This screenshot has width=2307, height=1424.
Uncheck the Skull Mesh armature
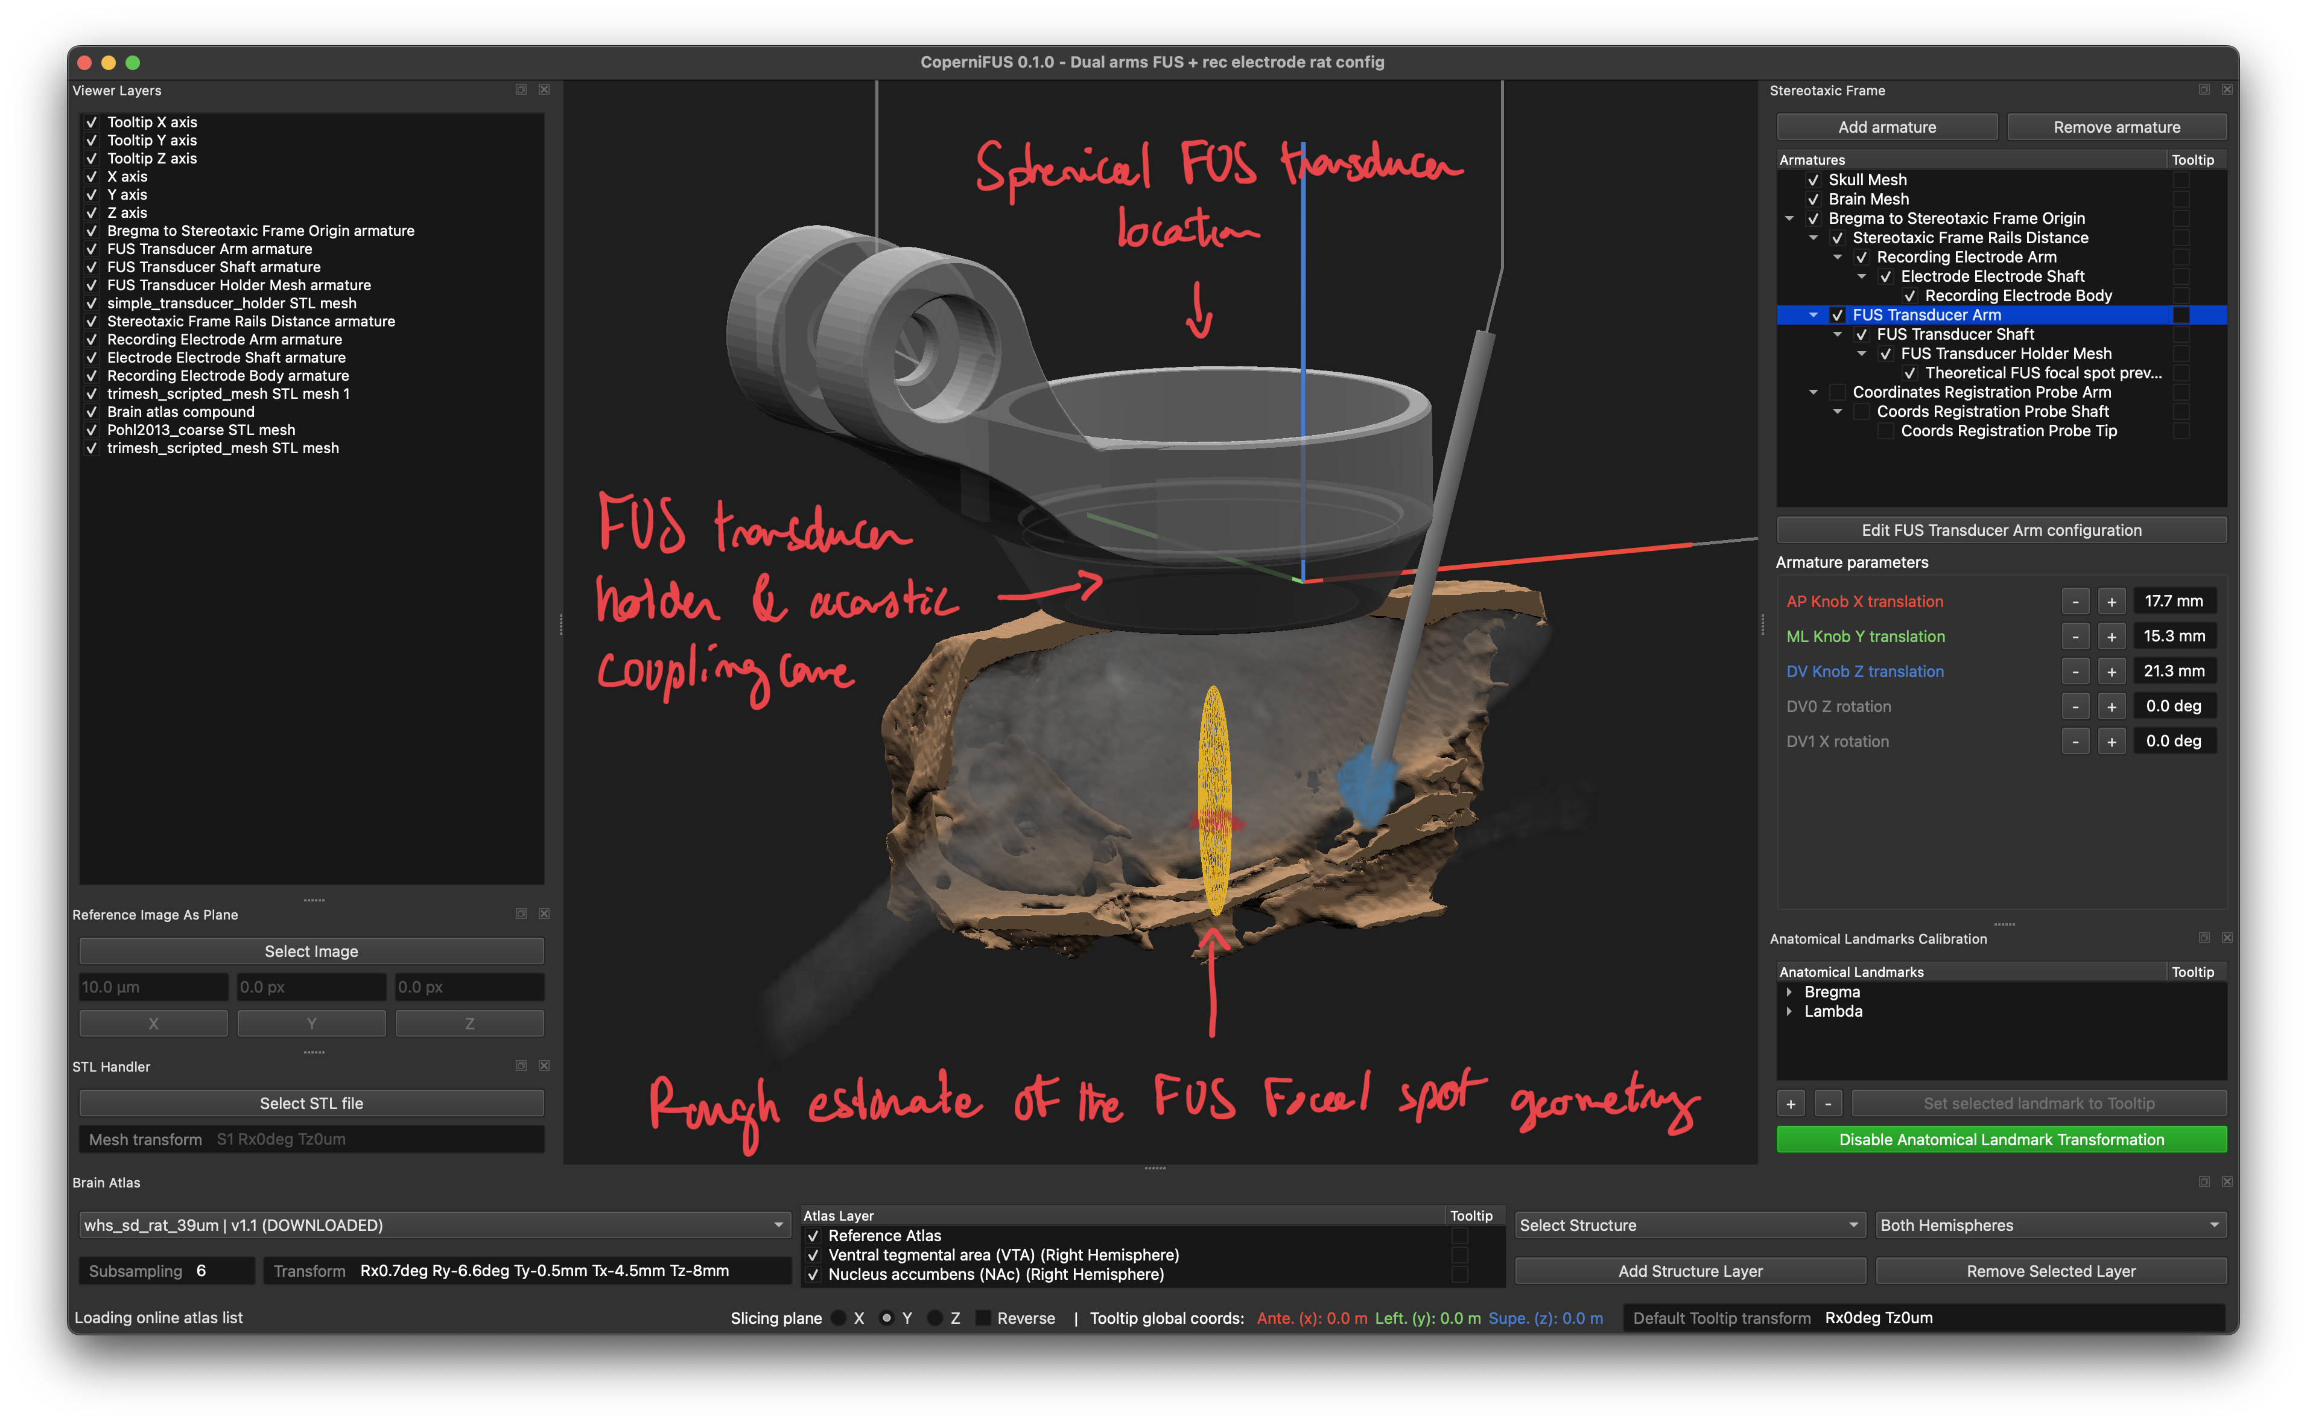click(x=1814, y=180)
